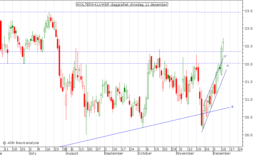Select the 18 date label before July
Image resolution: width=253 pixels, height=155 pixels.
(x=15, y=149)
